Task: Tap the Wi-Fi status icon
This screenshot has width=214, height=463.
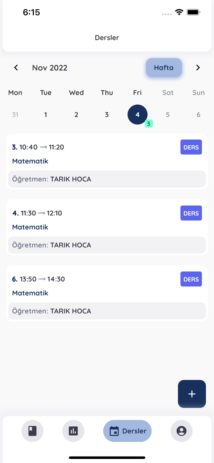Action: click(x=179, y=12)
